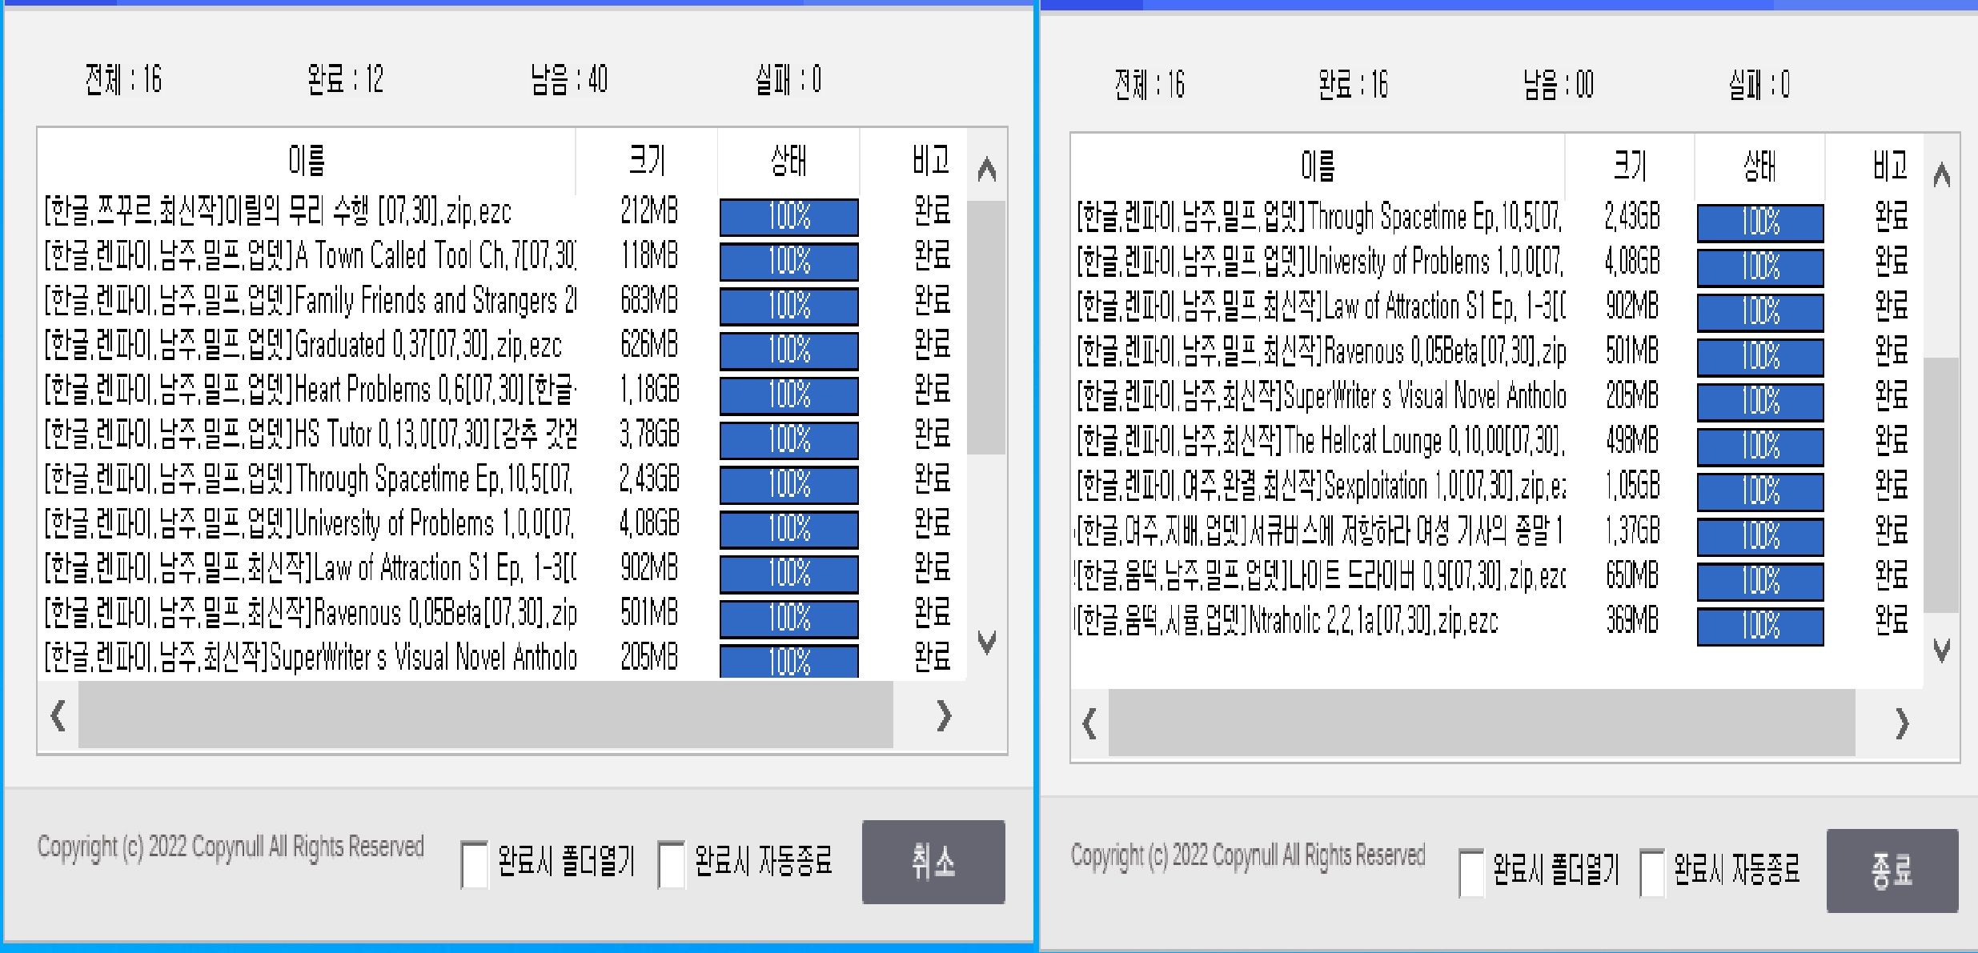Enable 완료시 자동종료 checkbox in left window
Image resolution: width=1978 pixels, height=953 pixels.
pos(671,864)
